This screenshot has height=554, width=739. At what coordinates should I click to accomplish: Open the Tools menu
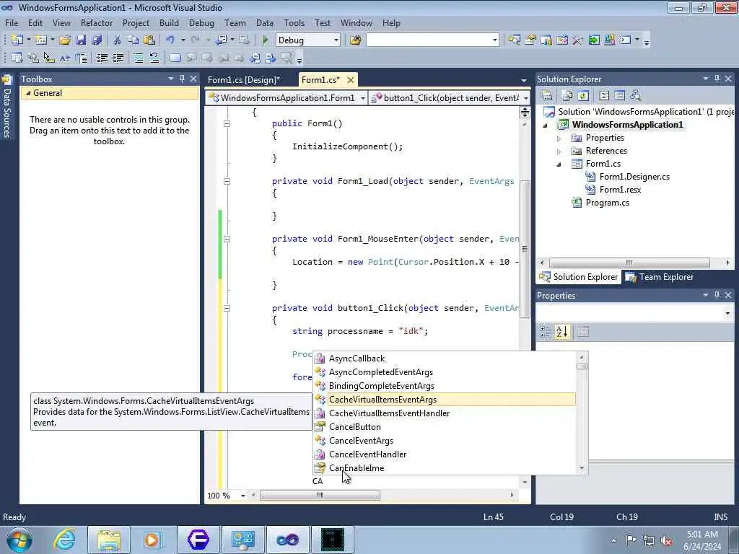click(x=294, y=23)
